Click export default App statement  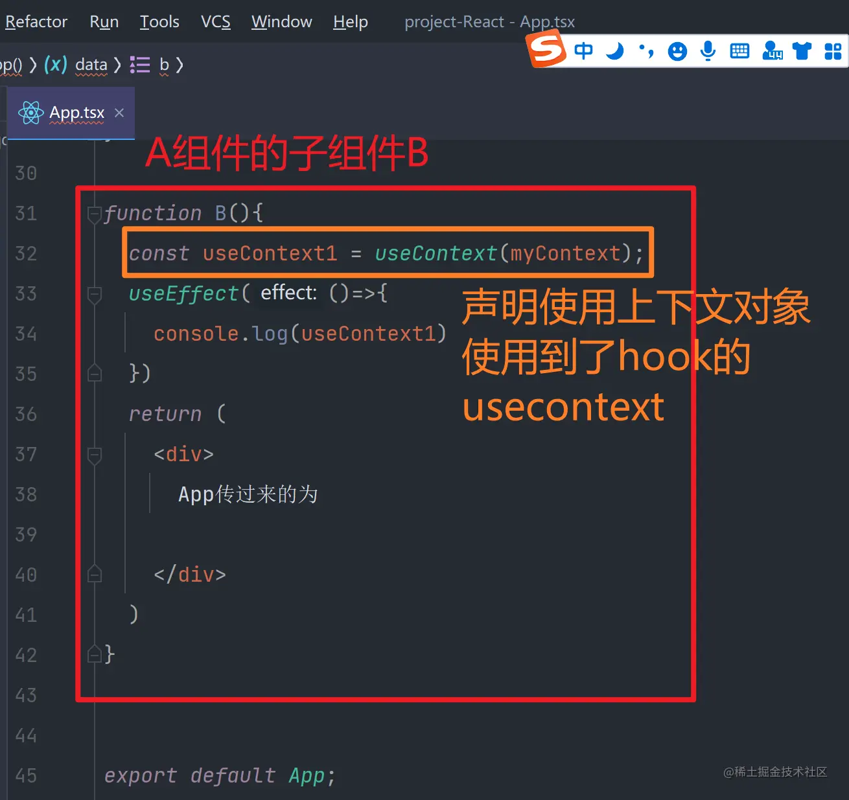tap(220, 776)
